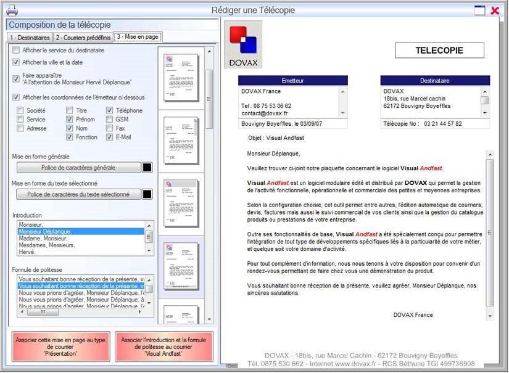Click 'Associer l'introduction et la formule' button
This screenshot has width=509, height=373.
pyautogui.click(x=163, y=346)
